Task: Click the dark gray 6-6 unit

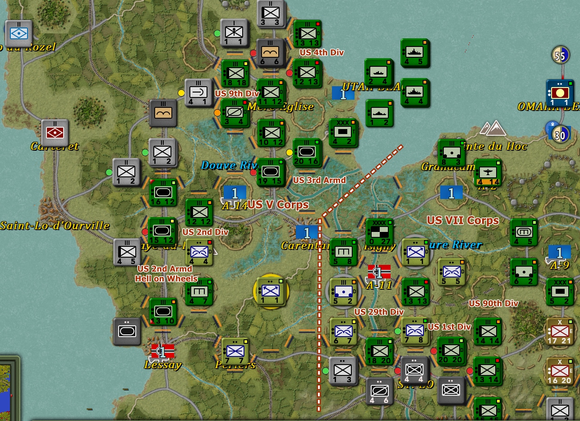Action: pyautogui.click(x=271, y=53)
